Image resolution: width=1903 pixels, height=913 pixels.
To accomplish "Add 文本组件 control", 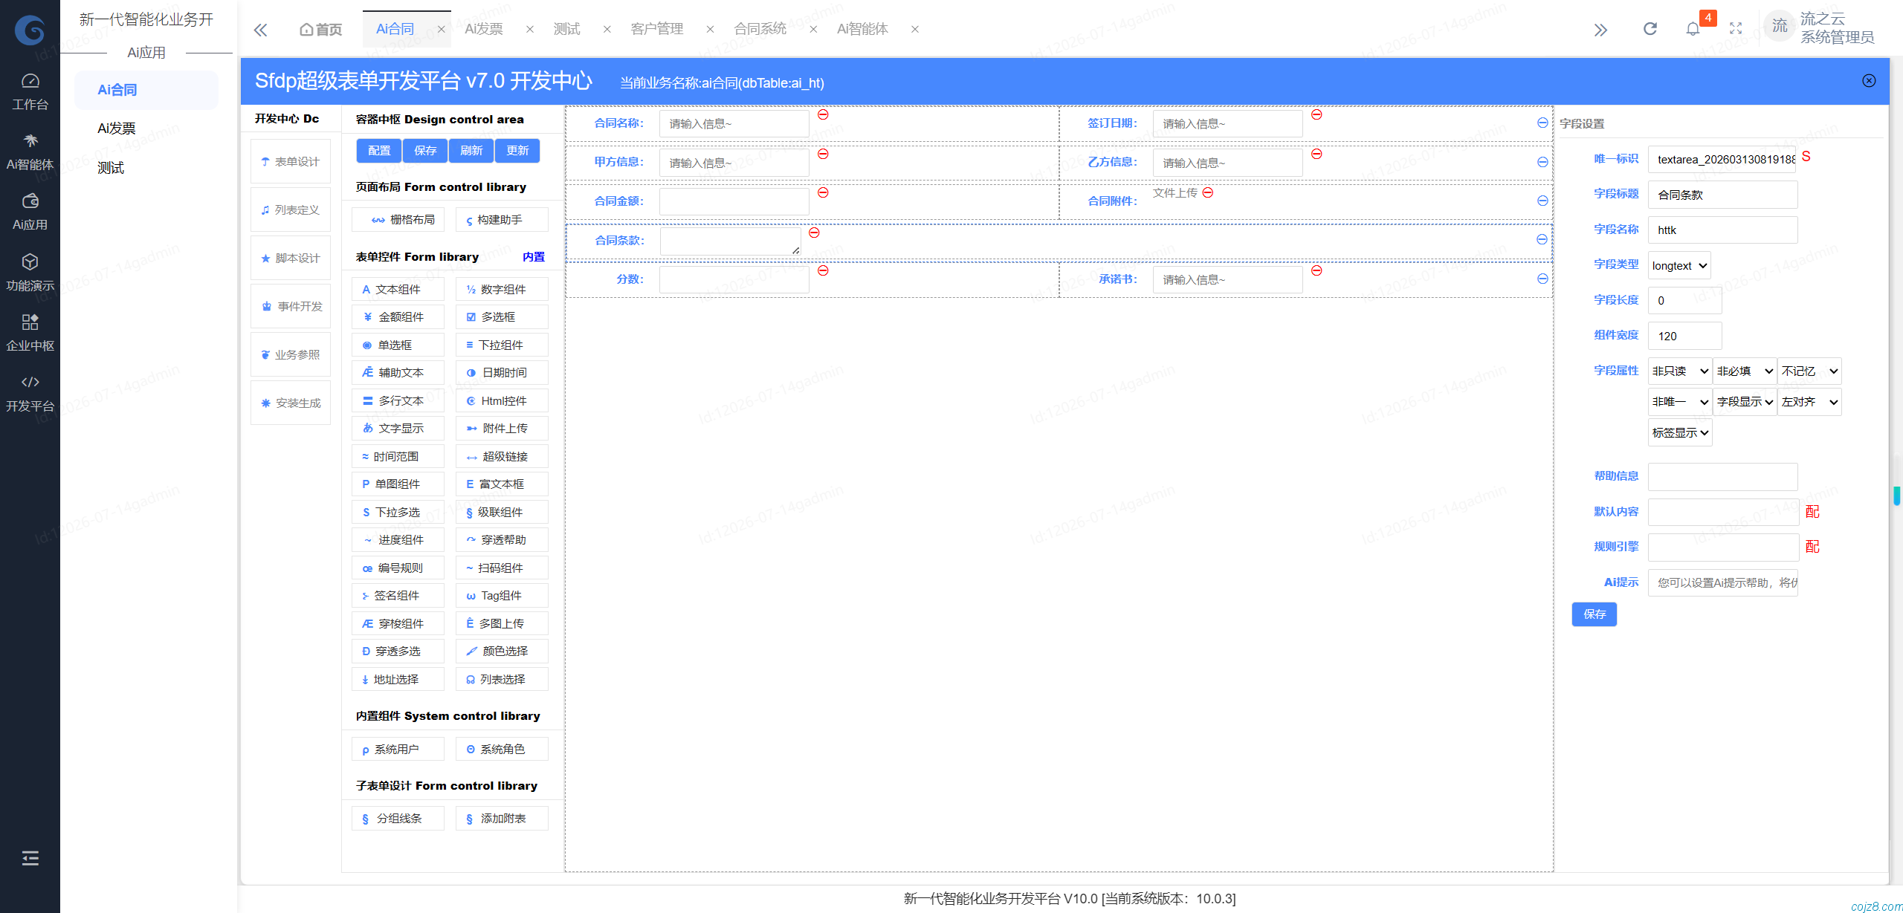I will click(398, 290).
